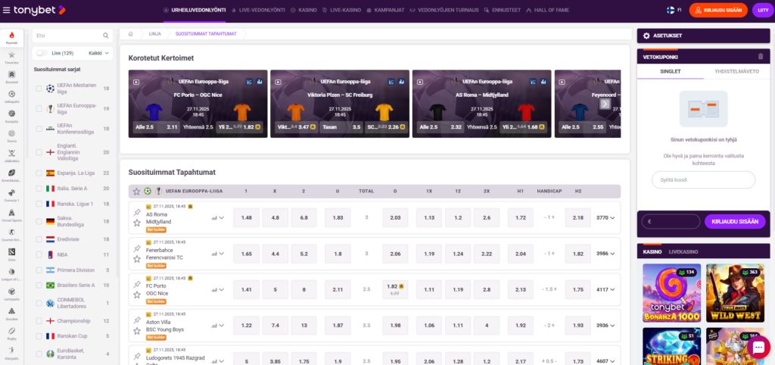Open the Kampanjat menu item
This screenshot has height=365, width=775.
point(392,10)
